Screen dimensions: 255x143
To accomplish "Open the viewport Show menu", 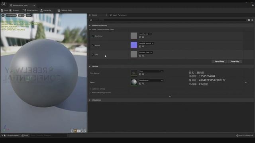I will (29, 15).
